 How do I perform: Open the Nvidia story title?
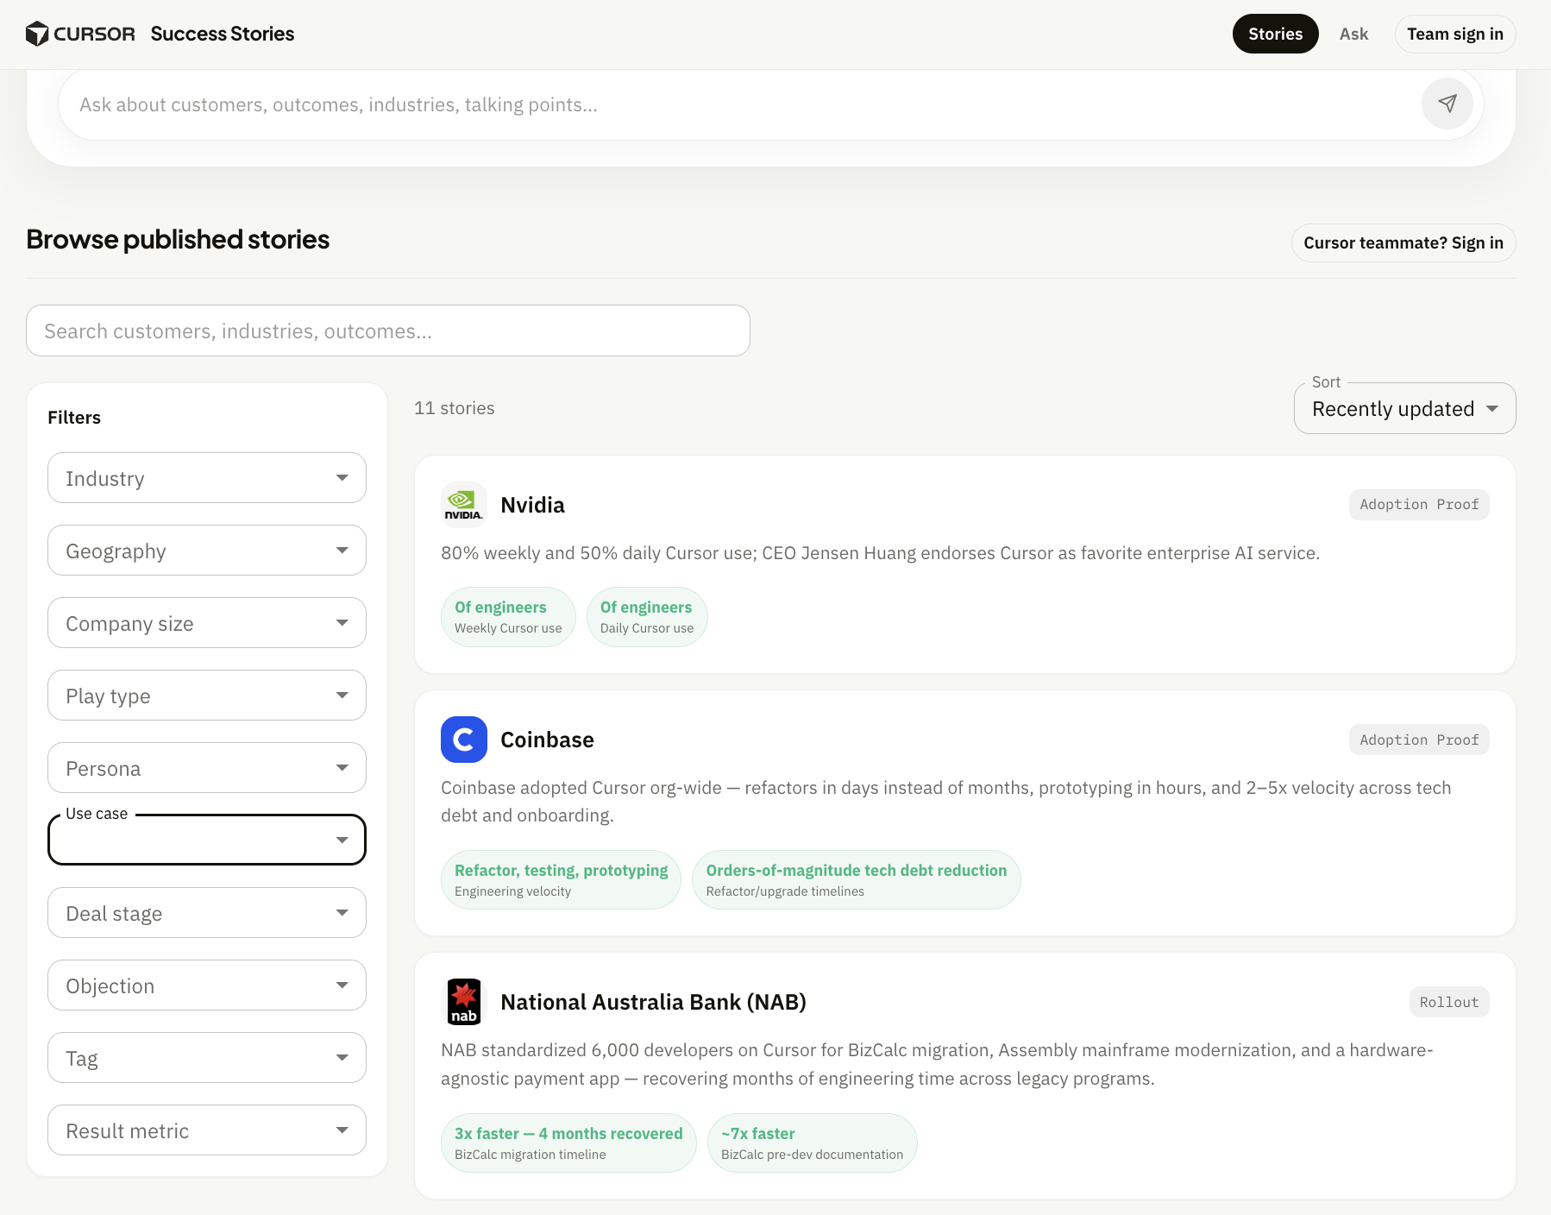(x=532, y=505)
